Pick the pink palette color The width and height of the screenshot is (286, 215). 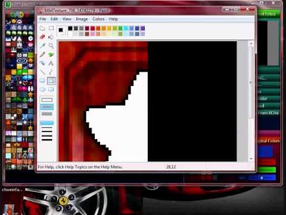[x=92, y=34]
